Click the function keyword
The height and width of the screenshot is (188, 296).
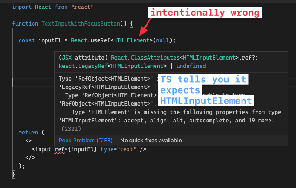tap(25, 24)
